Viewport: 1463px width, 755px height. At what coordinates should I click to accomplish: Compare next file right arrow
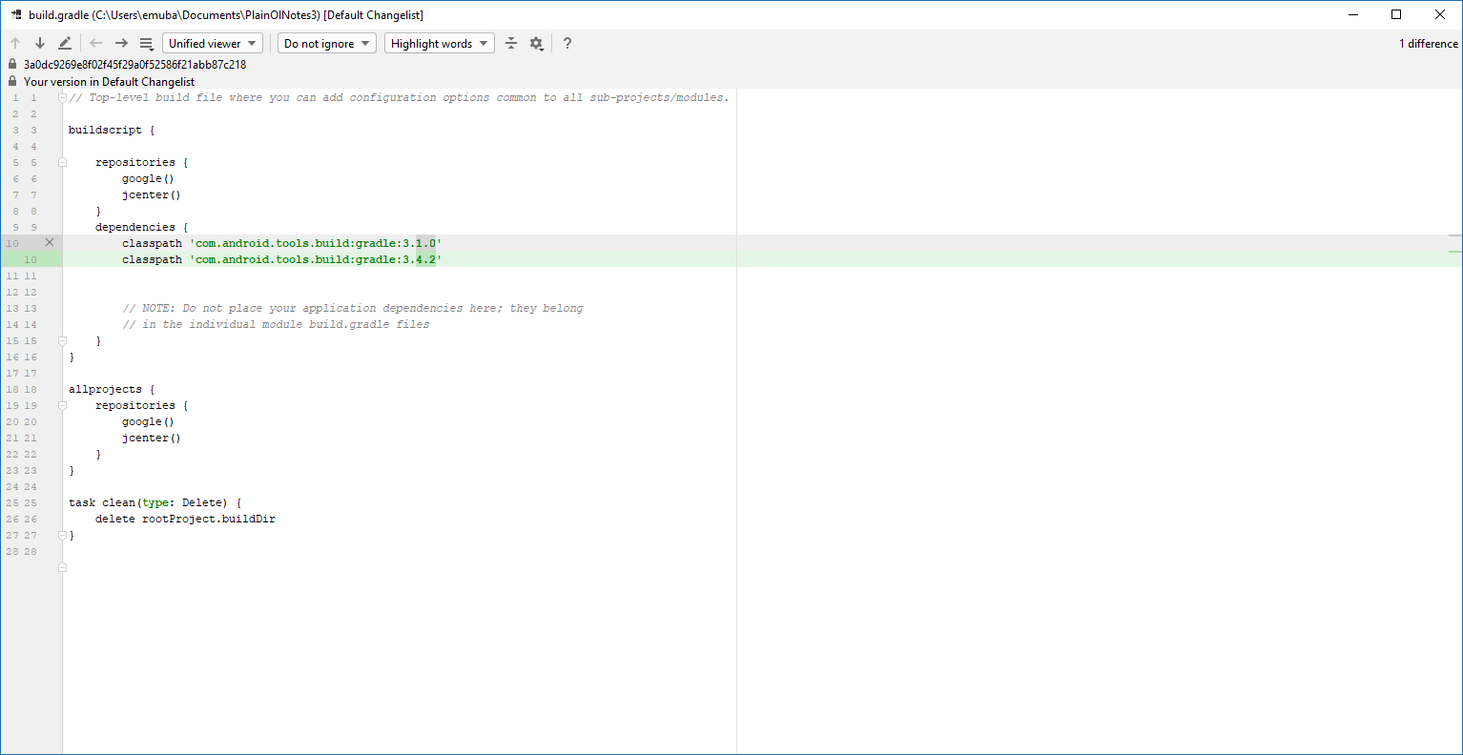click(121, 43)
